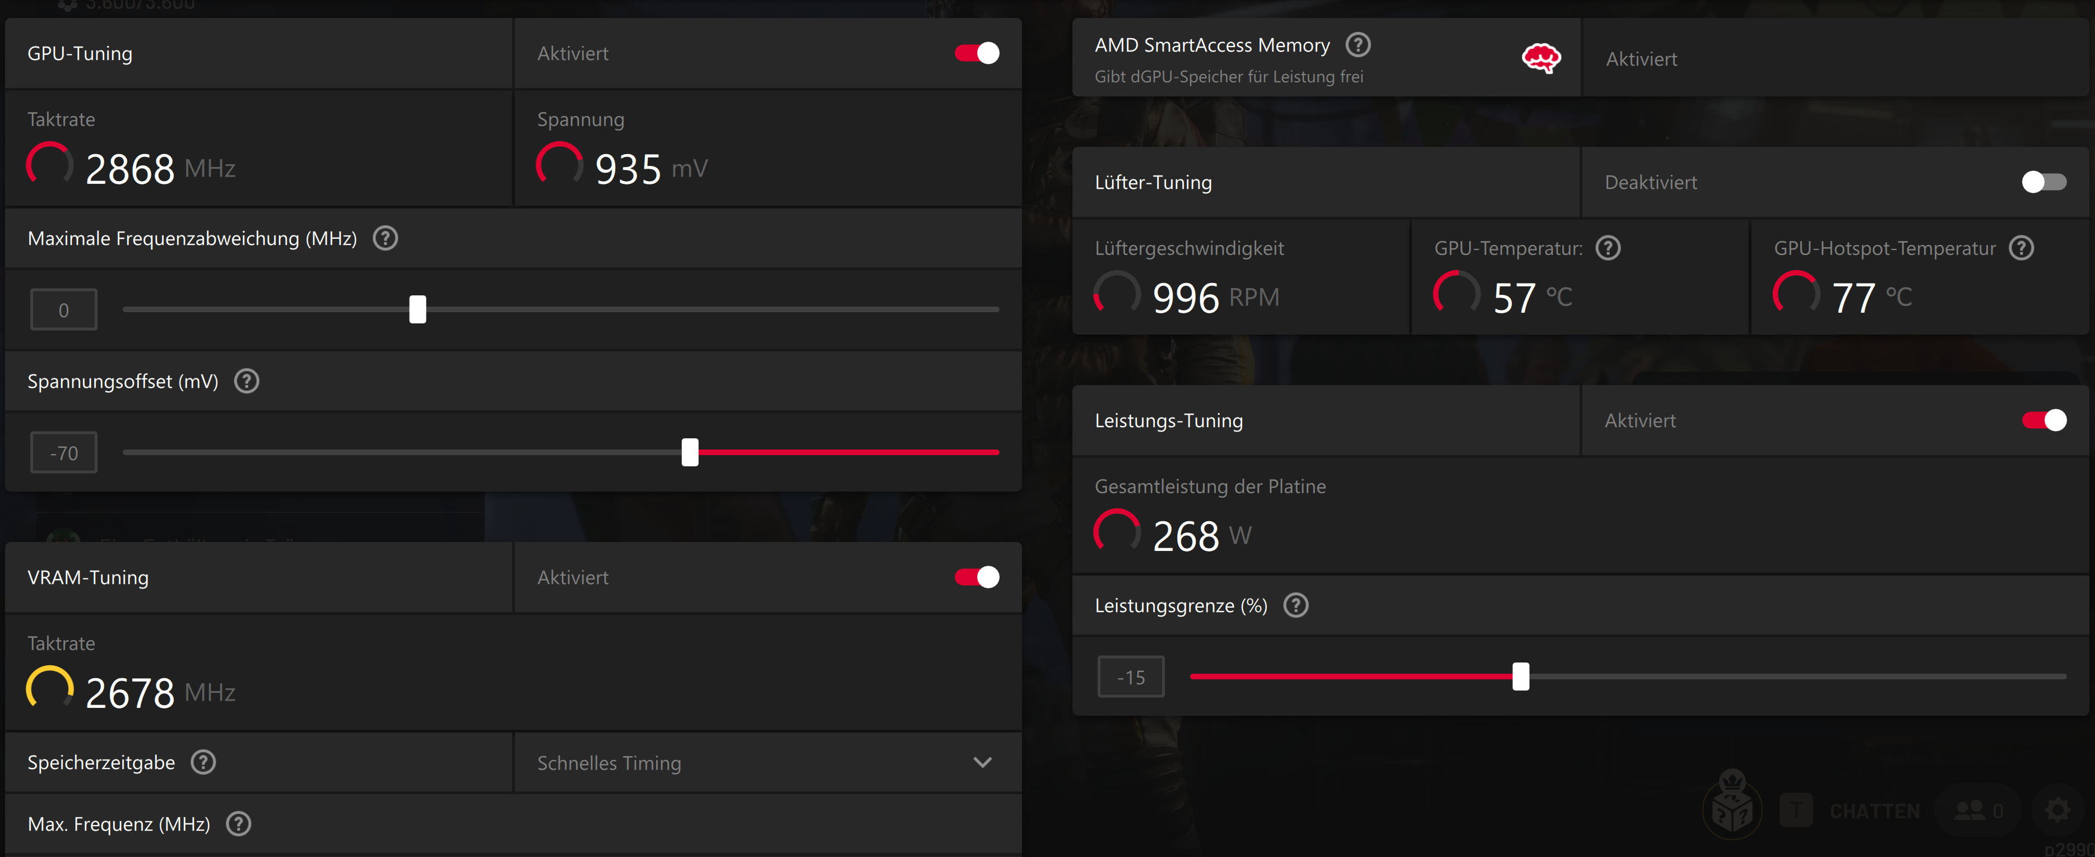Click the Speicherzeitgabe dropdown chevron arrow
The image size is (2095, 857).
(x=982, y=763)
